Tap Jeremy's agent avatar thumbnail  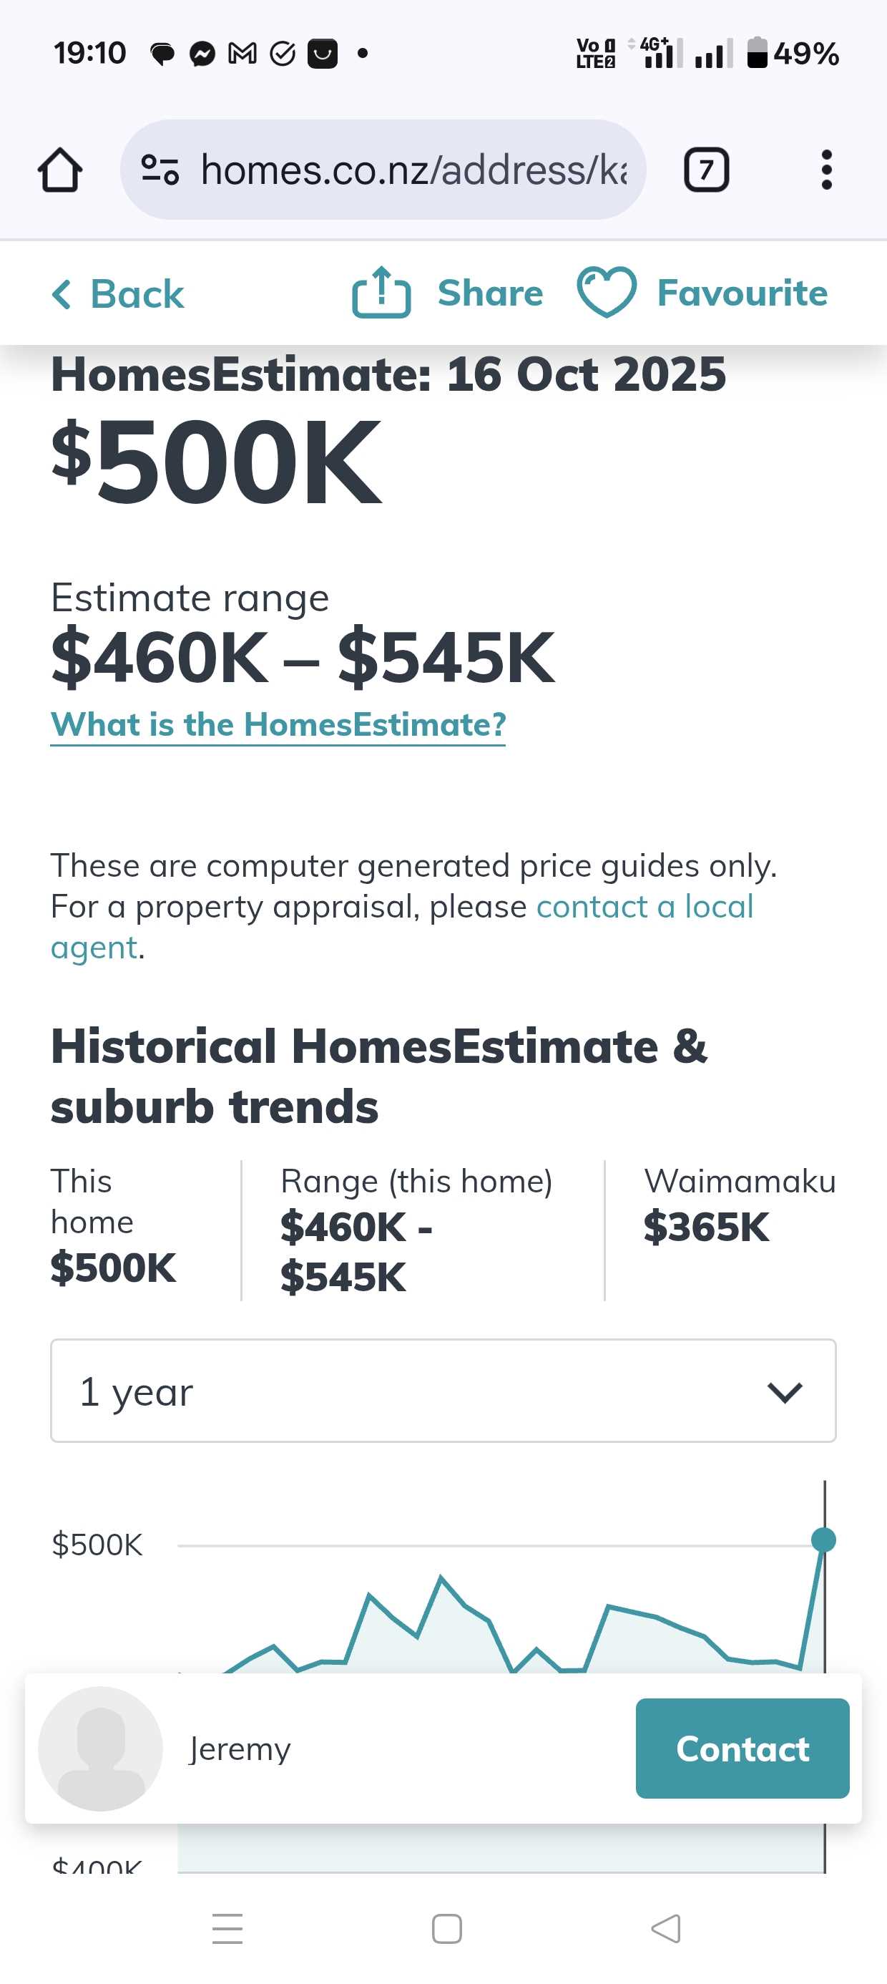[100, 1748]
